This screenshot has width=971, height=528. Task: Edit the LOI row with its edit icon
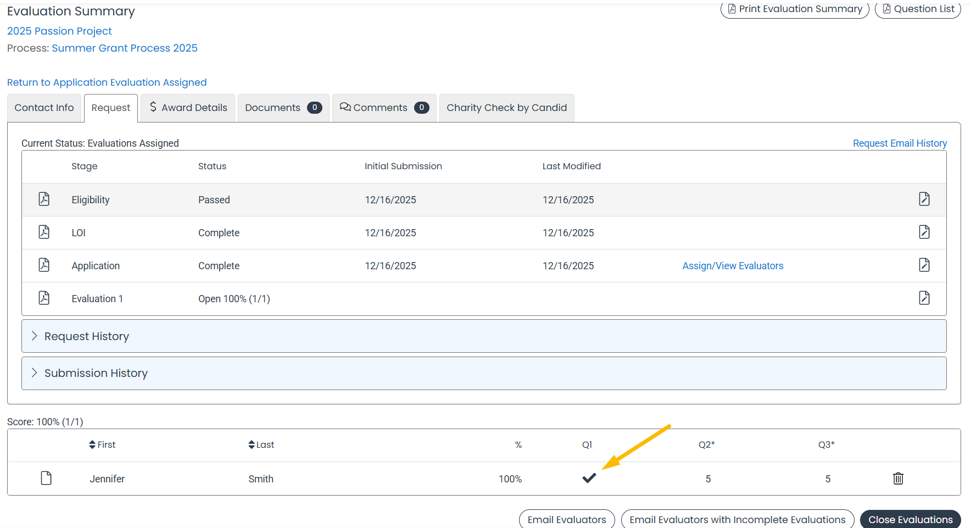[x=924, y=232]
